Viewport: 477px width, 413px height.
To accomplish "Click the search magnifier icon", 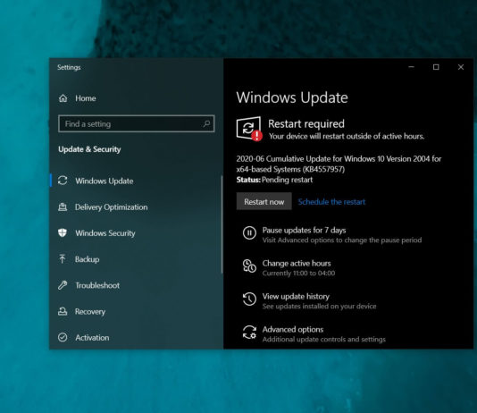I will coord(206,123).
